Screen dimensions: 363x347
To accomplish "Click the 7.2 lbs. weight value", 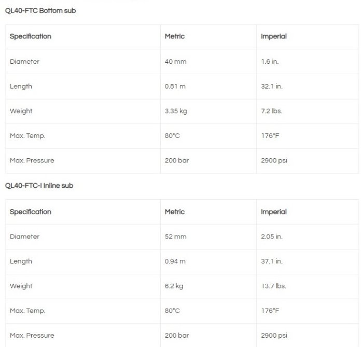I will click(272, 111).
